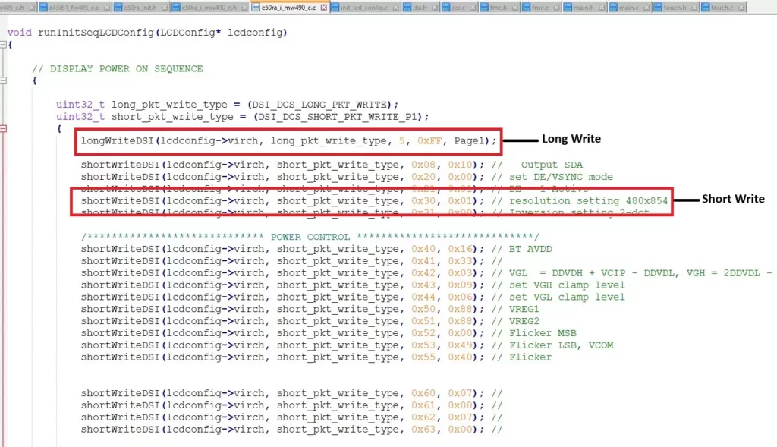
Task: Collapse the red fold marker near longWriteDSI
Action: pos(3,129)
